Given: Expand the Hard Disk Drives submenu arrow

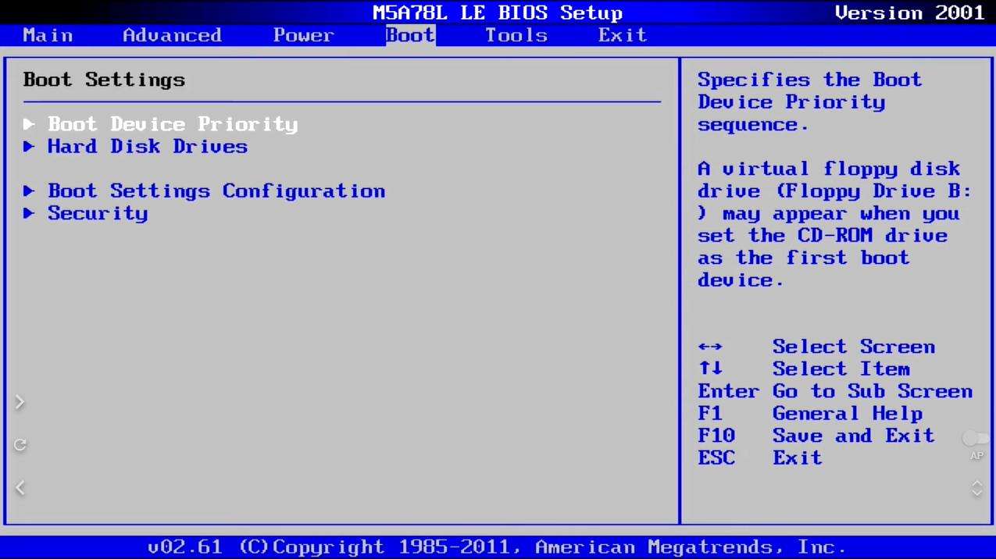Looking at the screenshot, I should click(30, 146).
